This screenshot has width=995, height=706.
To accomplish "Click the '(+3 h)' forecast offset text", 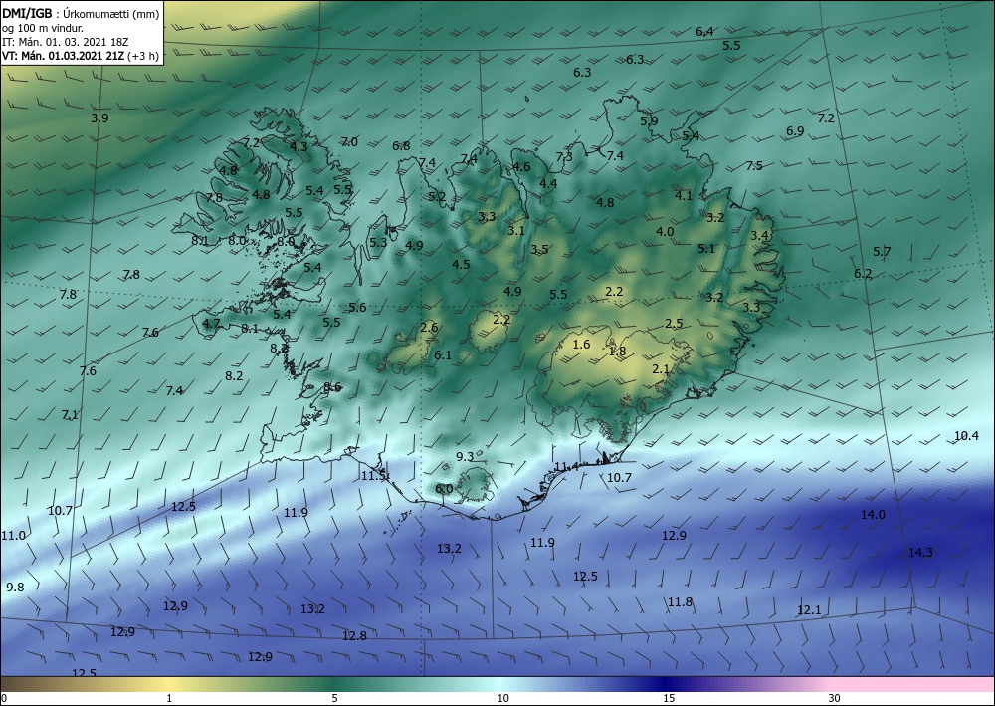I will coord(143,56).
